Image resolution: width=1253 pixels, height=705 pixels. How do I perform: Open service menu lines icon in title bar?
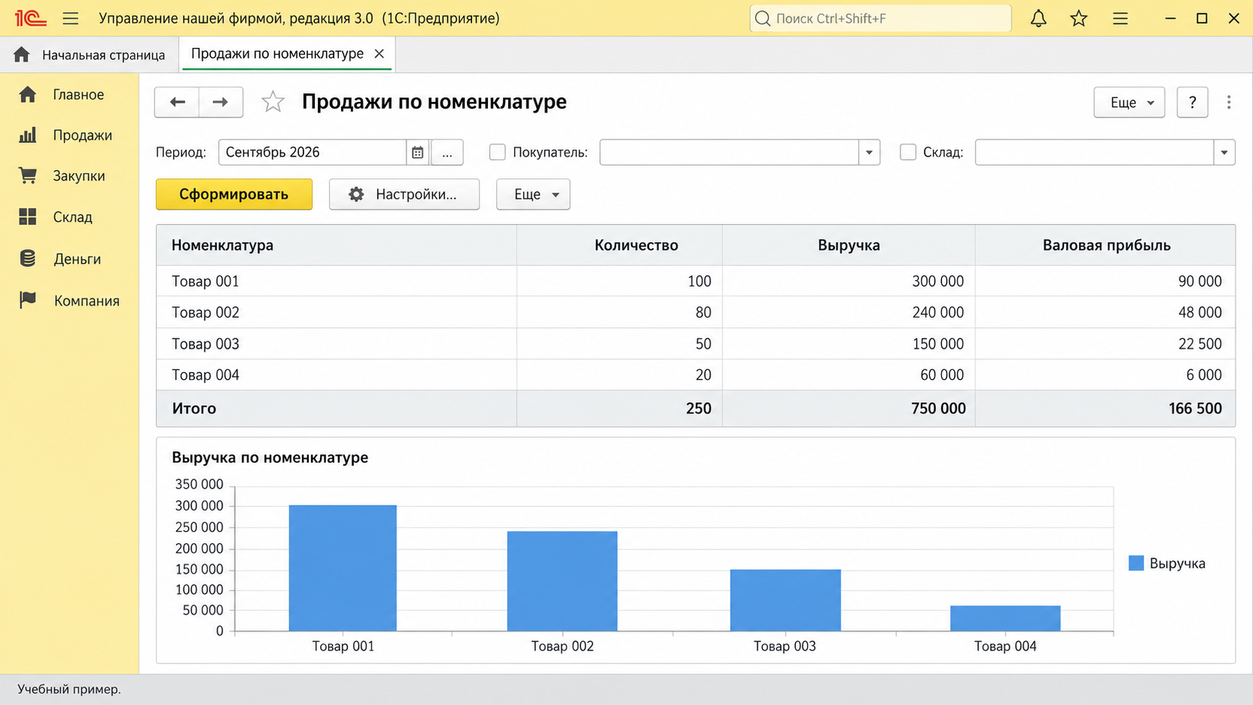tap(1120, 18)
